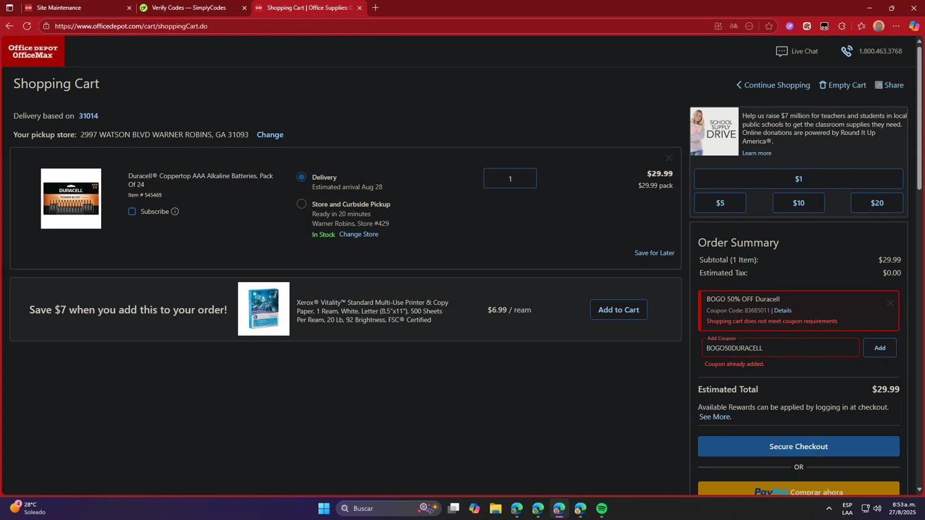The image size is (925, 520).
Task: Open the tab actions menu icon
Action: click(x=9, y=8)
